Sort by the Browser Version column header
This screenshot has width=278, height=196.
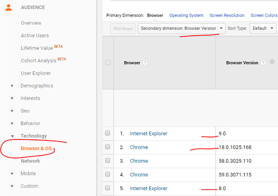(x=242, y=63)
